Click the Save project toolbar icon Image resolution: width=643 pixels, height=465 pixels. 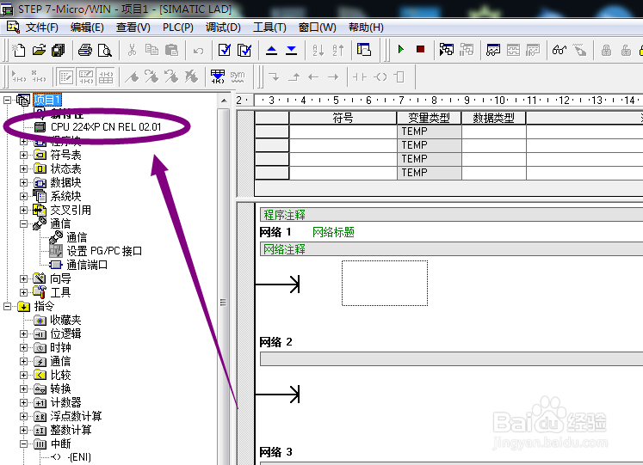(59, 51)
